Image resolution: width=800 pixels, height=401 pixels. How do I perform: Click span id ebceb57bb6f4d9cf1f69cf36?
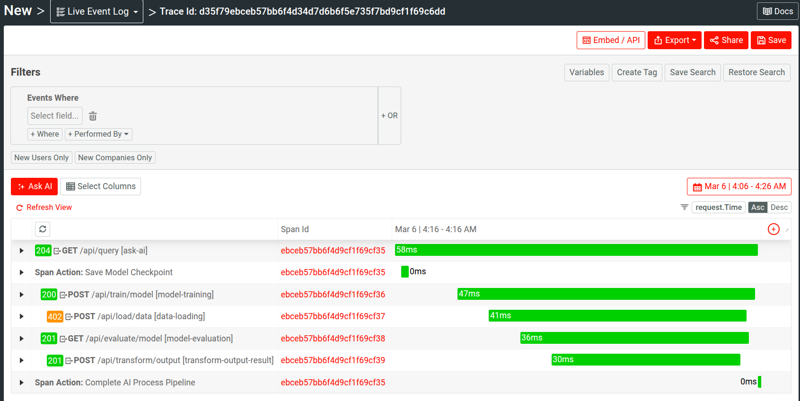pyautogui.click(x=333, y=295)
